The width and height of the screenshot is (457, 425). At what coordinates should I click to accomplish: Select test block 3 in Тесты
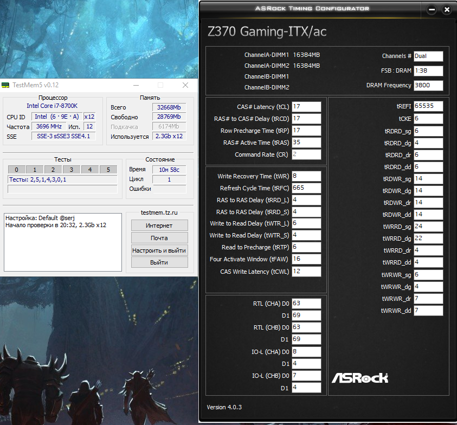coord(72,169)
